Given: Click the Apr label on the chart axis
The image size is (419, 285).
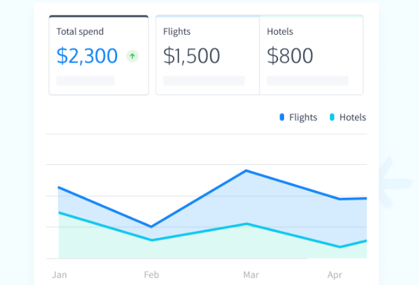Looking at the screenshot, I should point(335,275).
